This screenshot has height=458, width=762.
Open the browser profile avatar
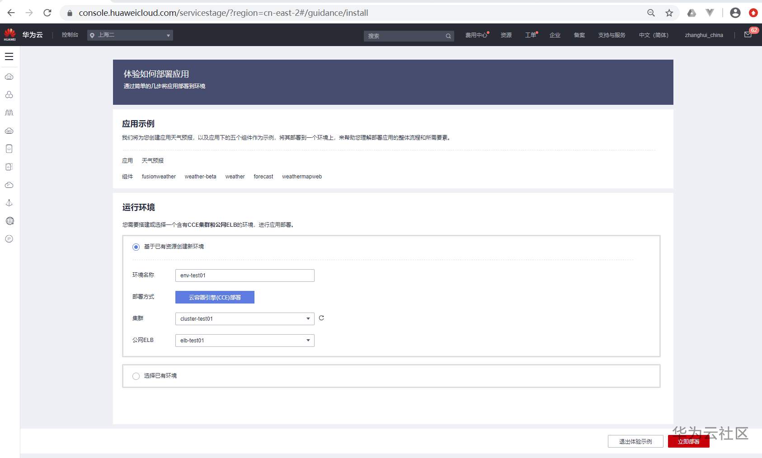(x=735, y=13)
